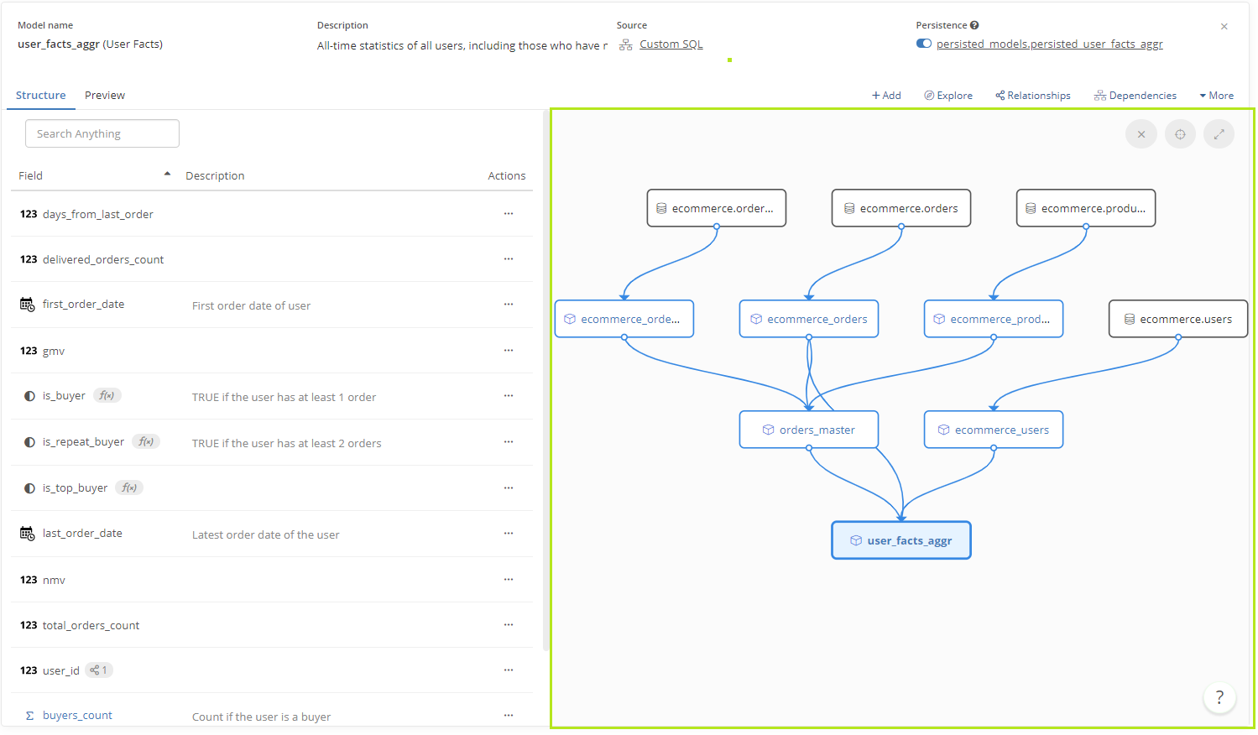Screen dimensions: 1258x735
Task: Click the model description text
Action: [462, 45]
